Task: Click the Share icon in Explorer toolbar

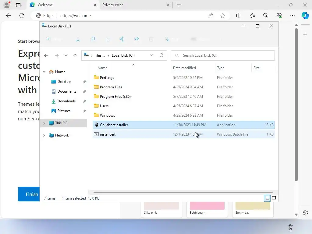Action: pos(137,39)
